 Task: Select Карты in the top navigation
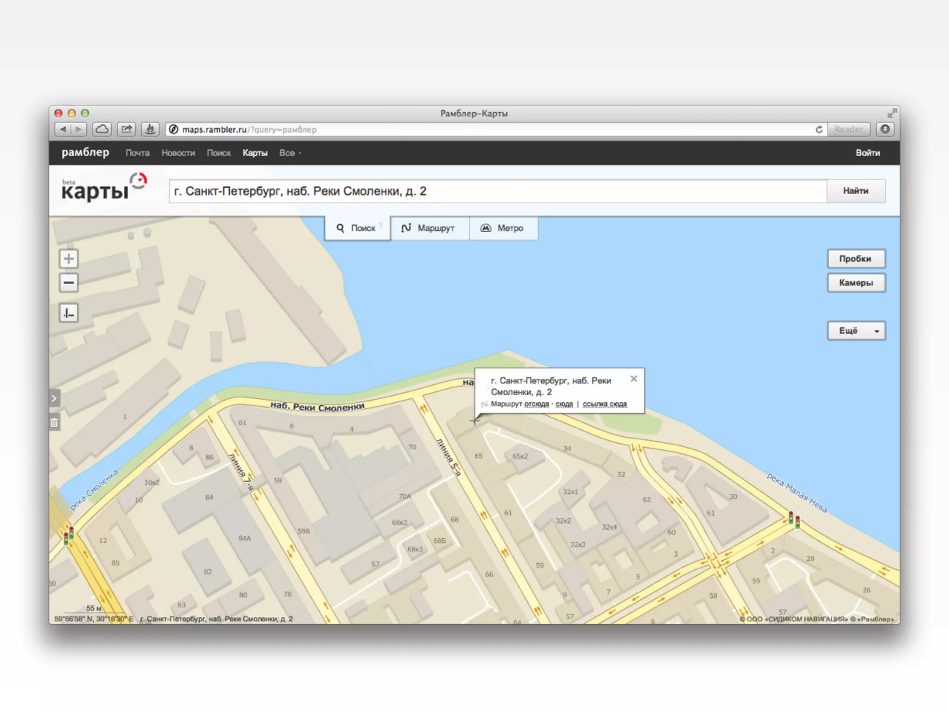(255, 153)
